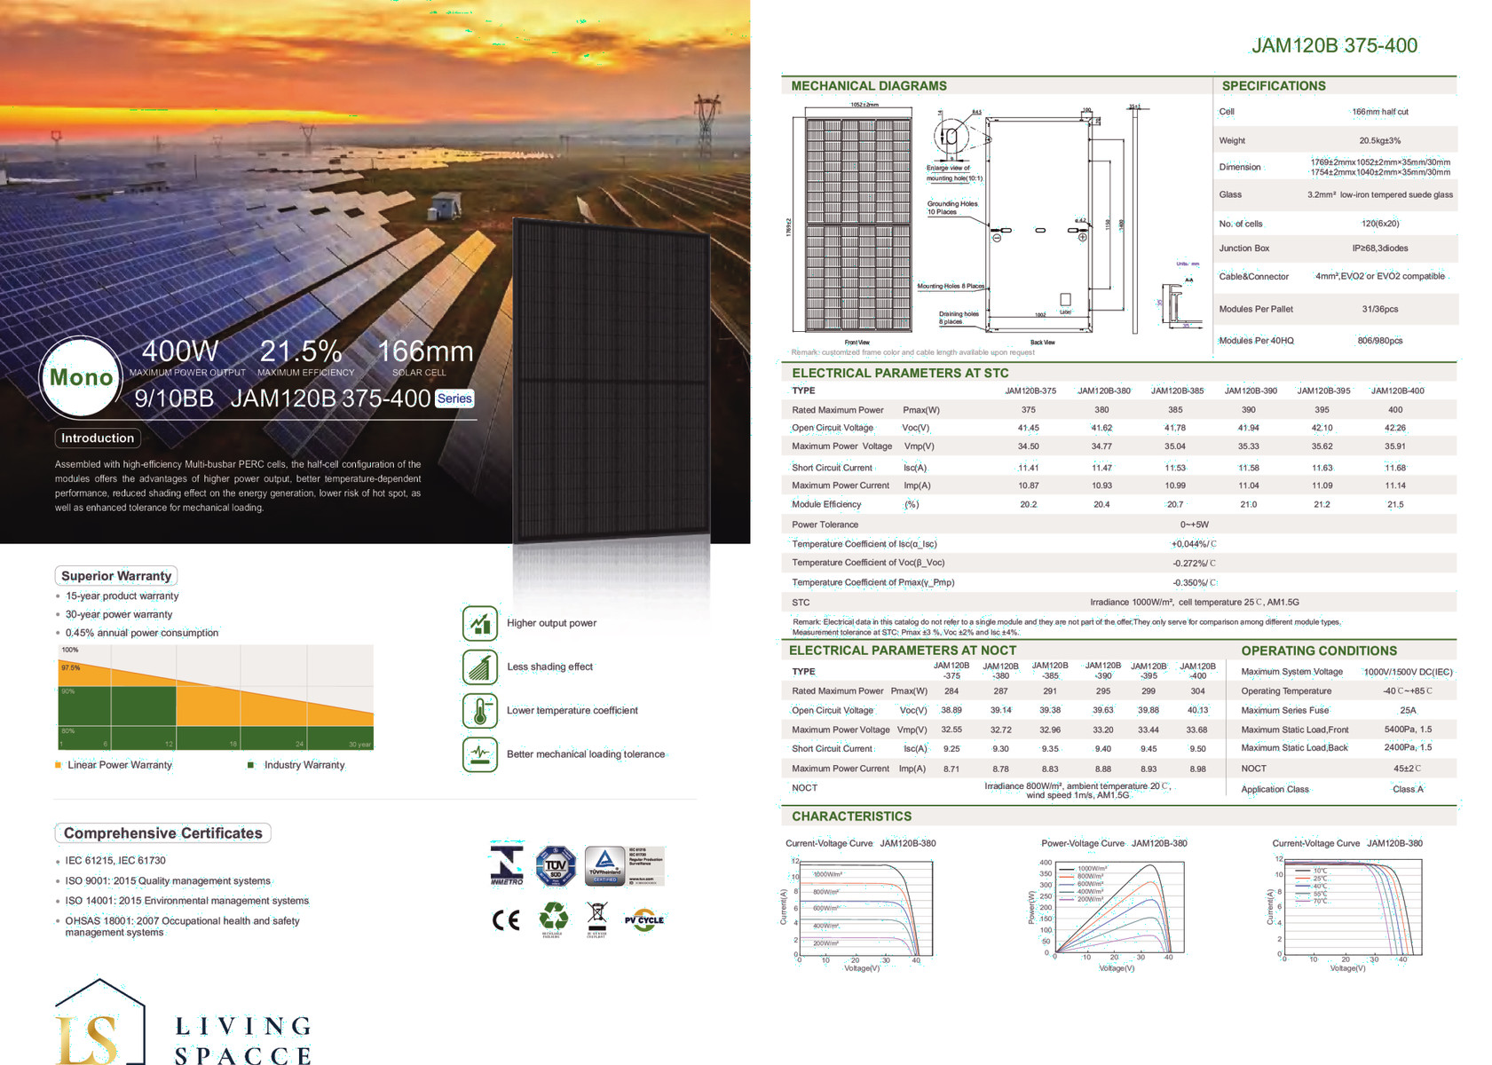Click the Living Spacce house logo
This screenshot has width=1492, height=1065.
coord(99,1025)
